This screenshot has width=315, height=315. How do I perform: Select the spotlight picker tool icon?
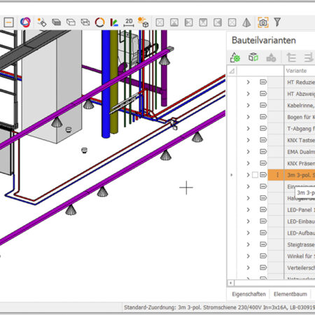42,22
